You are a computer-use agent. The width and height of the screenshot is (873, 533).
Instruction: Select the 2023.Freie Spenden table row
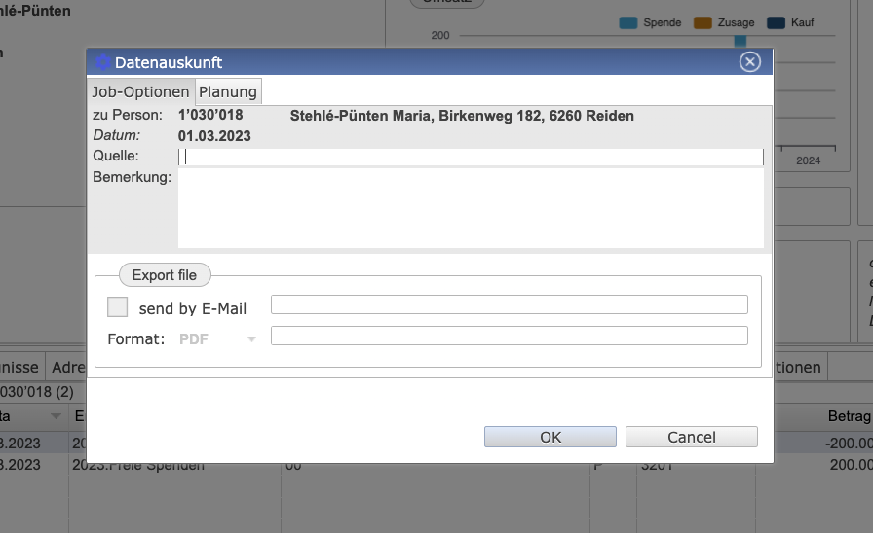(x=138, y=465)
